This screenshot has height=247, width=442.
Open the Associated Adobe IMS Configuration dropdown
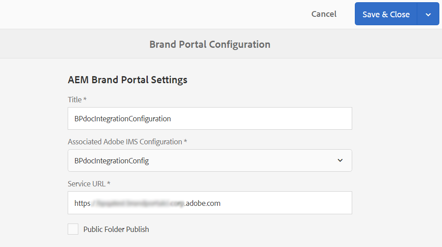[210, 160]
